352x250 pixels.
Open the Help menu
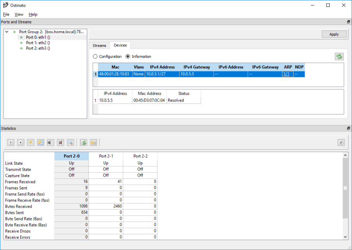(33, 14)
